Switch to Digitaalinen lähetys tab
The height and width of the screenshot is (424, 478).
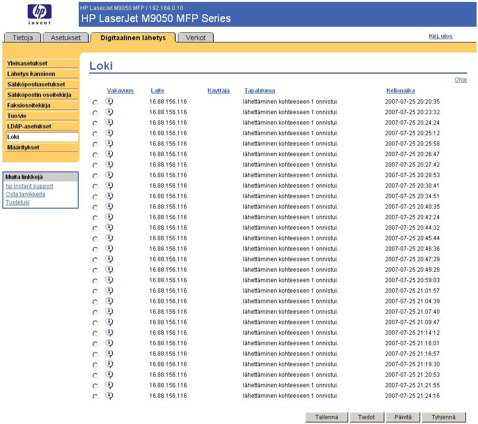(133, 38)
